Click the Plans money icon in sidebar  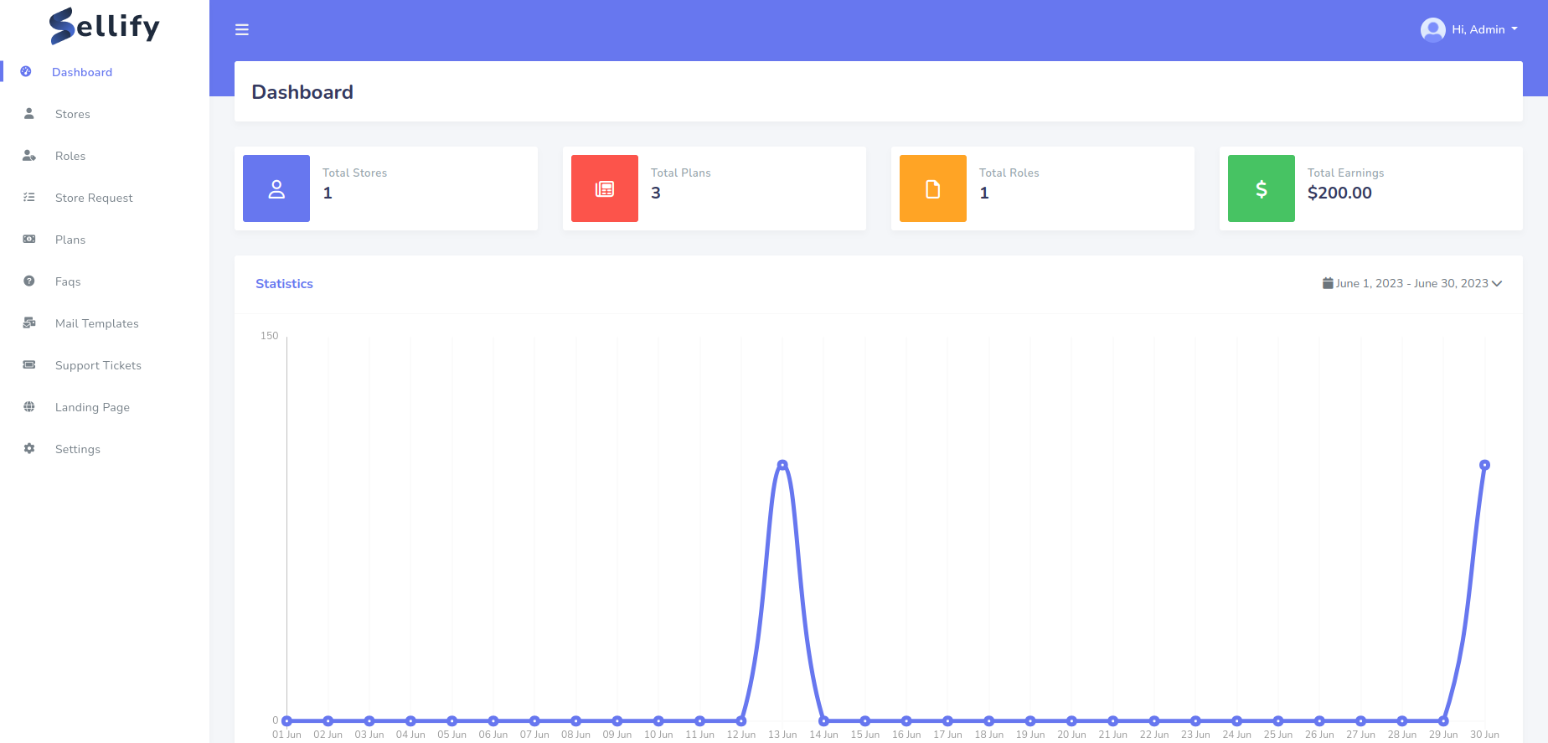(x=29, y=240)
